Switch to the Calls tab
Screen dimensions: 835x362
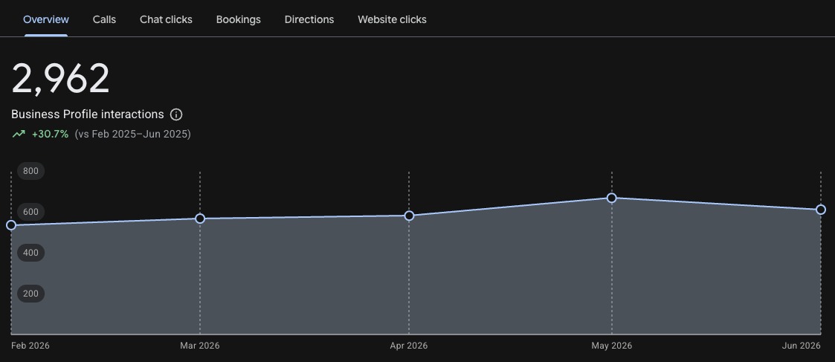[x=104, y=19]
